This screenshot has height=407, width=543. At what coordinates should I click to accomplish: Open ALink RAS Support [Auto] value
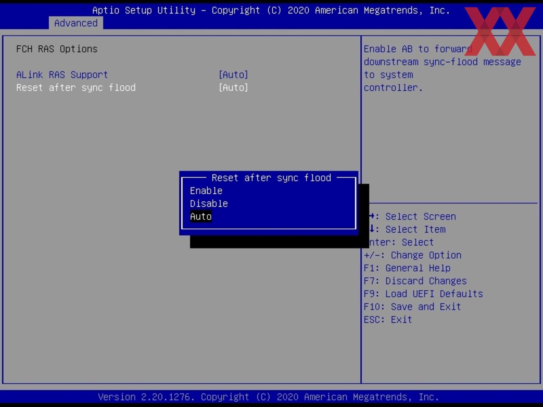[x=233, y=75]
